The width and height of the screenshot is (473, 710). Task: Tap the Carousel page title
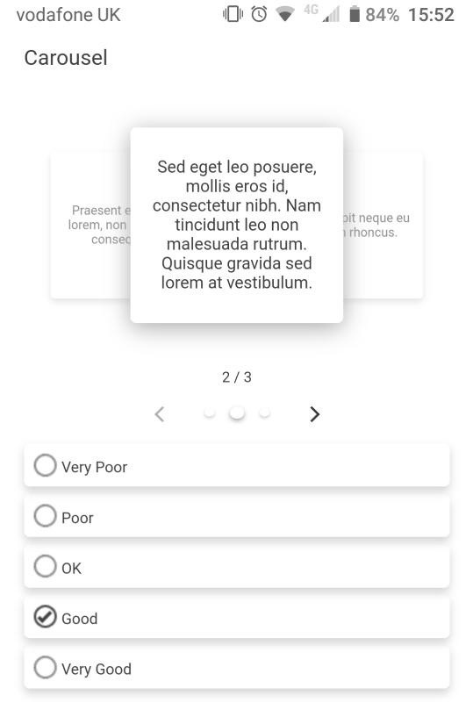(x=66, y=58)
